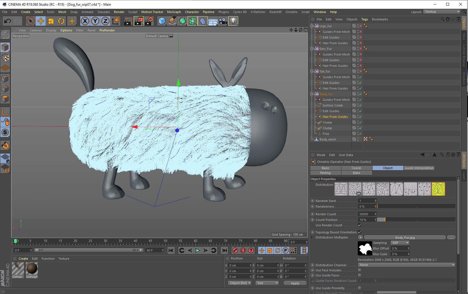Image resolution: width=468 pixels, height=294 pixels.
Task: Toggle the Use Render Count checkbox
Action: (x=359, y=225)
